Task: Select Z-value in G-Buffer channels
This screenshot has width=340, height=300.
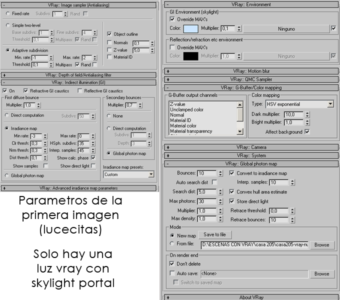Action: (x=177, y=104)
